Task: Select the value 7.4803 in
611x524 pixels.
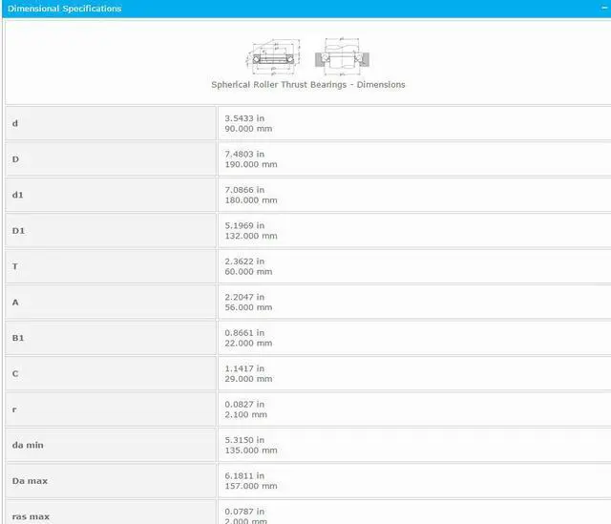Action: 244,154
